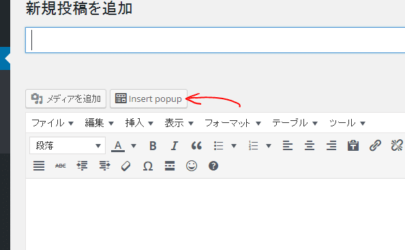Screen dimensions: 405x250
Task: Click the Insert popup button
Action: pos(149,99)
